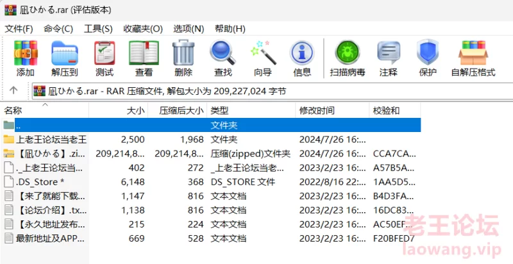
Task: Open the Find (查找) magnifier tool
Action: coord(223,53)
